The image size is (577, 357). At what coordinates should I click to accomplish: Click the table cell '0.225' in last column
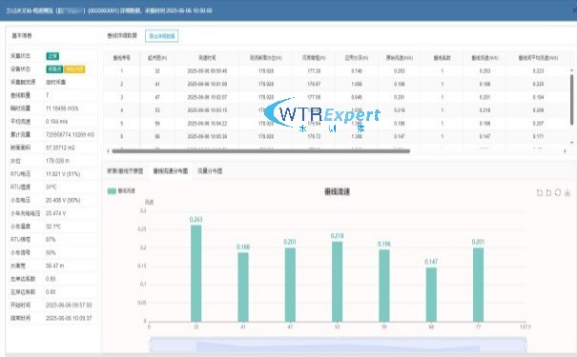[x=538, y=84]
